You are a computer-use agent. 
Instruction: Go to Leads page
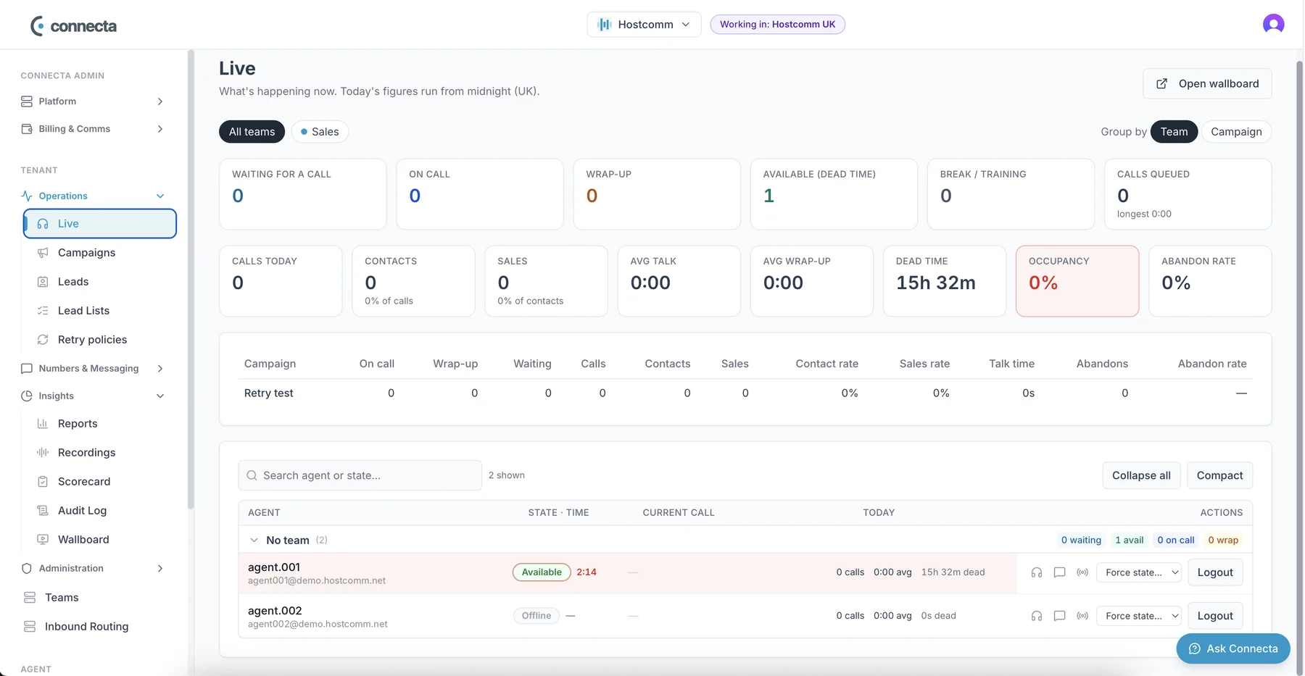100,282
